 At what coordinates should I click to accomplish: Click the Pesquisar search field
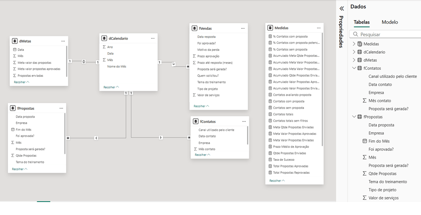tap(388, 35)
